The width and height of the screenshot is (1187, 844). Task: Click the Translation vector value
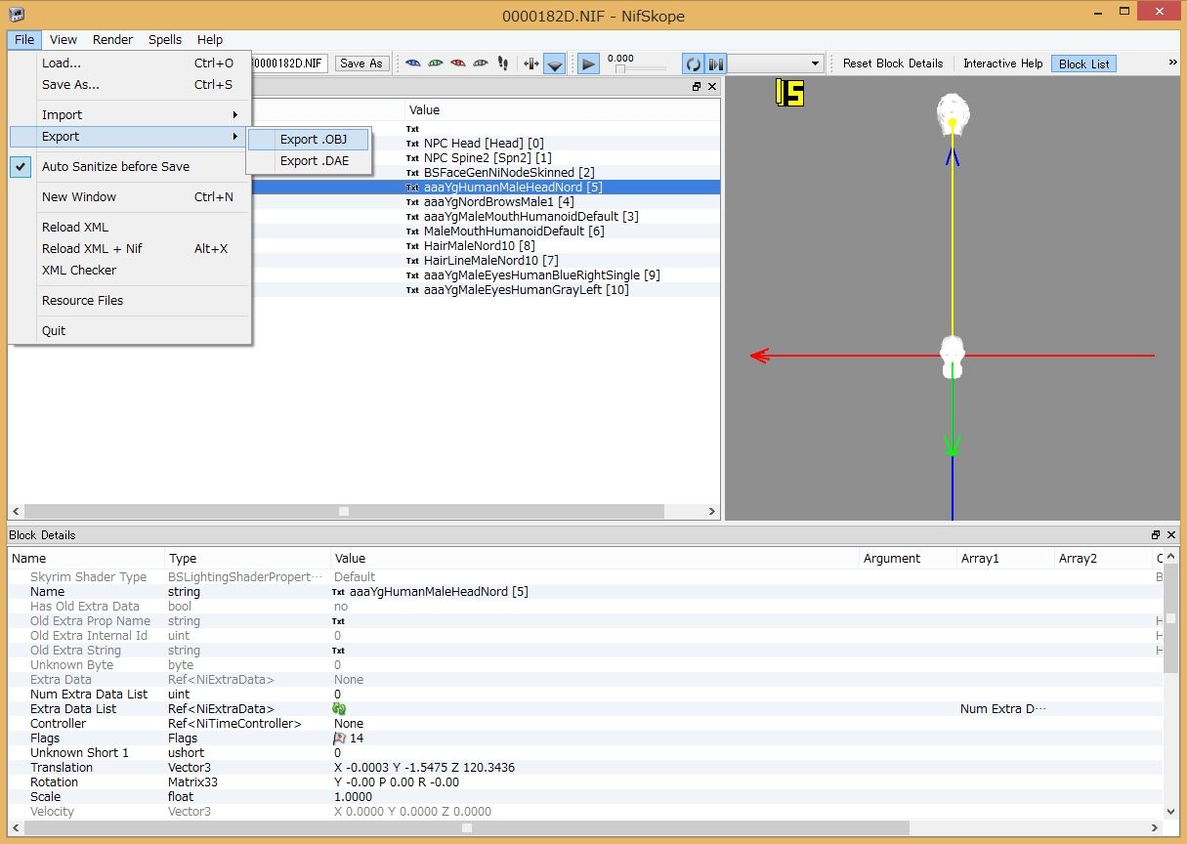coord(424,768)
